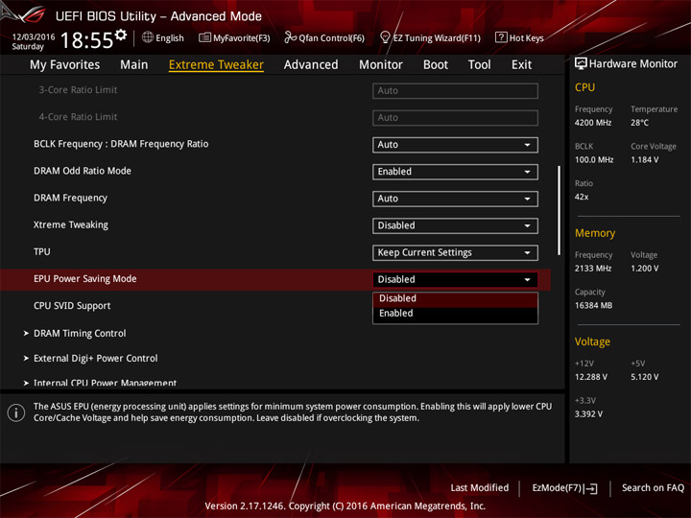Click the Qfan Control fan icon
Image resolution: width=691 pixels, height=518 pixels.
(x=290, y=37)
